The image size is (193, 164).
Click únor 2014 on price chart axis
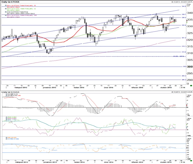[x=109, y=88]
